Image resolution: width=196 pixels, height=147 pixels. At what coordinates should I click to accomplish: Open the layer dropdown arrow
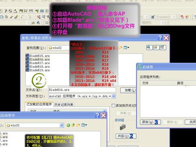pos(29,23)
